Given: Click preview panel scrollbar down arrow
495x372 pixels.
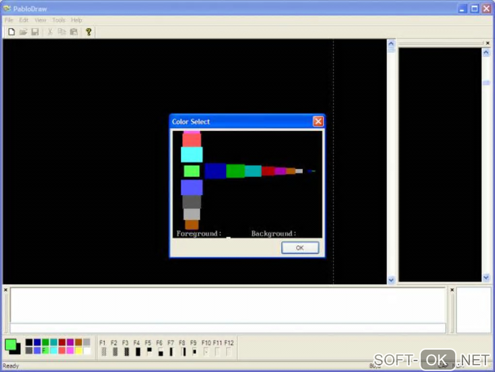Looking at the screenshot, I should point(486,278).
